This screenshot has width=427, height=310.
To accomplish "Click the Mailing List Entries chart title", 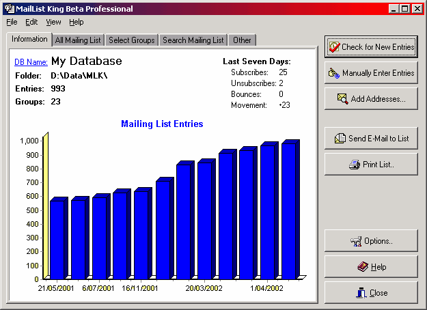I will click(x=162, y=124).
